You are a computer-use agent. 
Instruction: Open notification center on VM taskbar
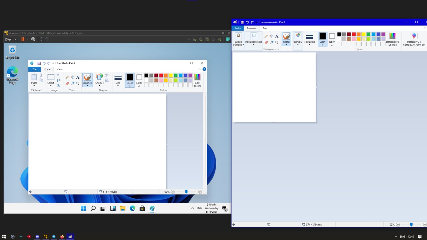click(x=225, y=208)
